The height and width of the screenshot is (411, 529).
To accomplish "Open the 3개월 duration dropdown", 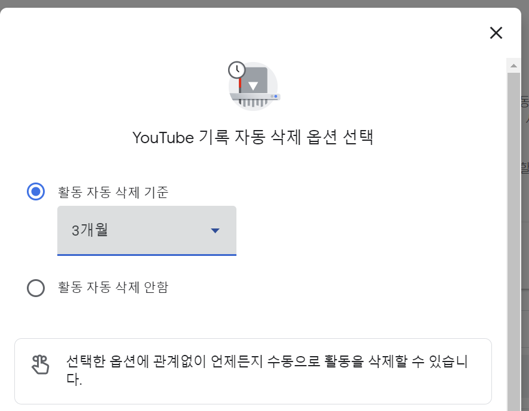I will 147,231.
